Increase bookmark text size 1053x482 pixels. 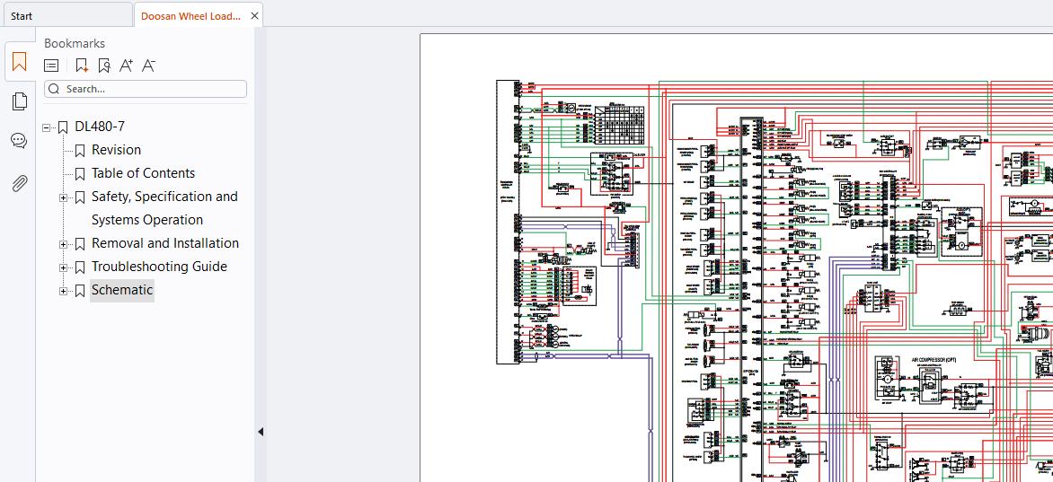coord(127,66)
